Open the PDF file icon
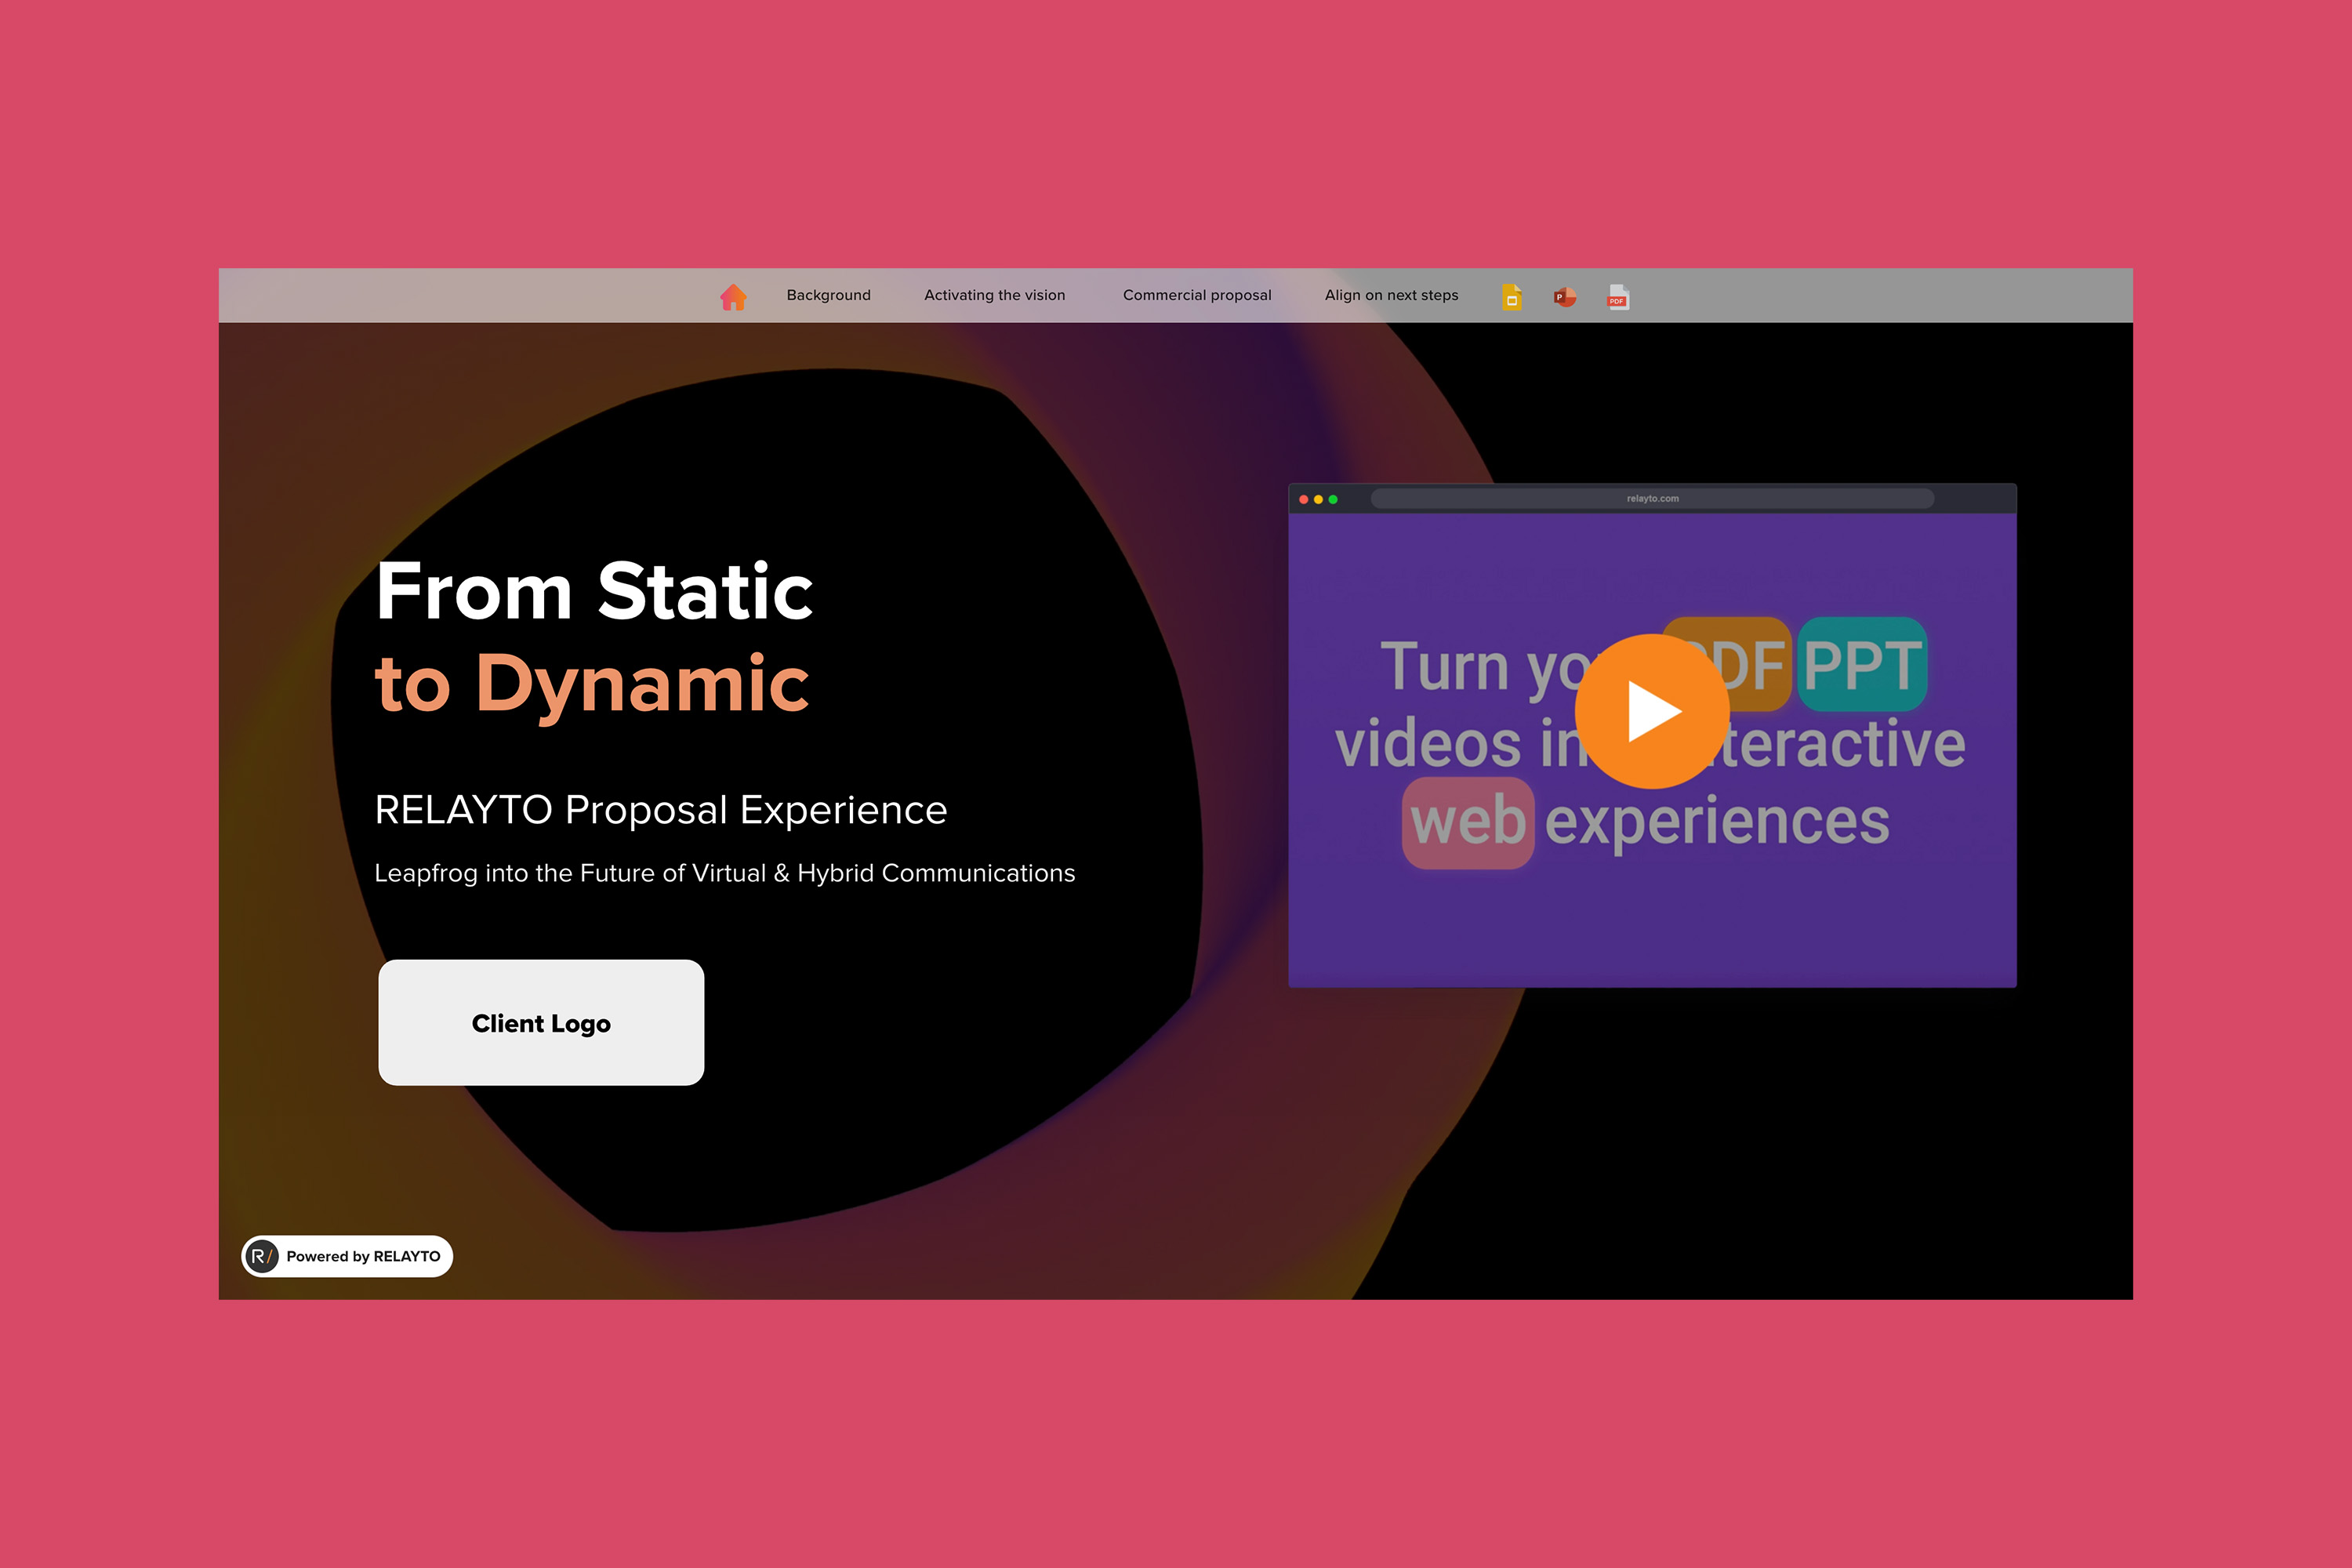2352x1568 pixels. pos(1617,297)
